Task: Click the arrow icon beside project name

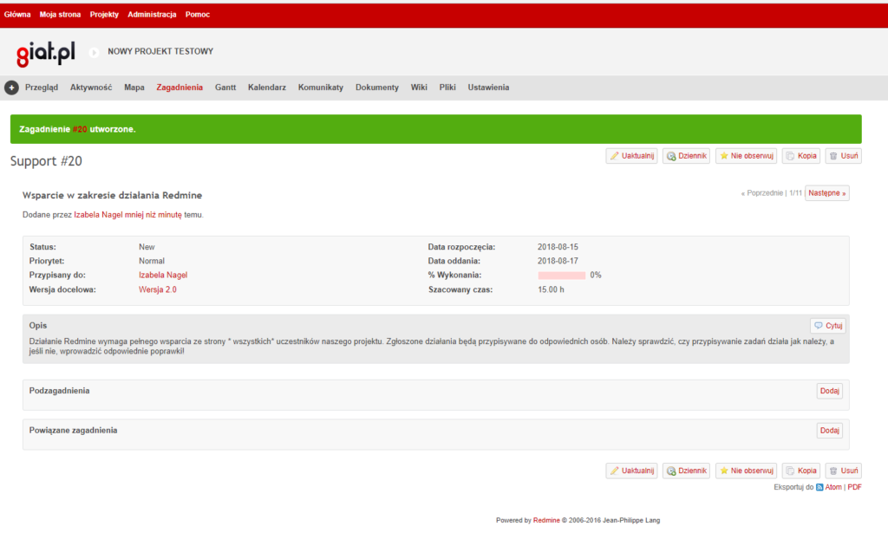Action: point(94,52)
